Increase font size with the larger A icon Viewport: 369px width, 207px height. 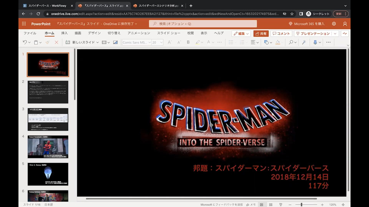pos(170,42)
